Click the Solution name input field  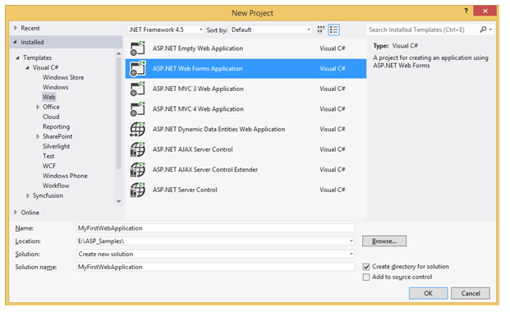coord(216,267)
